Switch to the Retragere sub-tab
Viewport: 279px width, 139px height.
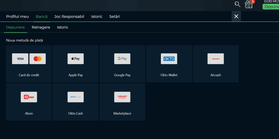41,27
